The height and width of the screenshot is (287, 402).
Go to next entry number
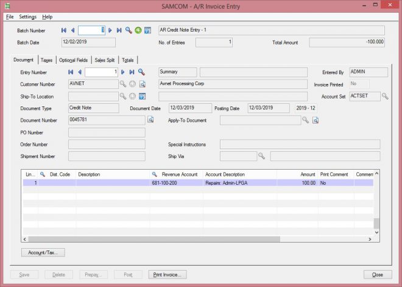click(x=123, y=72)
